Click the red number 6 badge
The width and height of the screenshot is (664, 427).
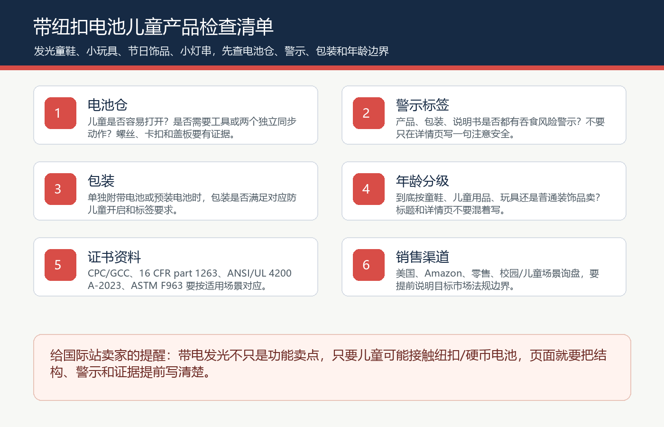(x=369, y=265)
